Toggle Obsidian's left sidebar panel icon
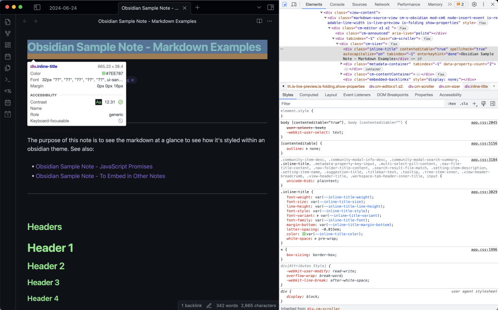This screenshot has width=498, height=310. click(x=37, y=7)
